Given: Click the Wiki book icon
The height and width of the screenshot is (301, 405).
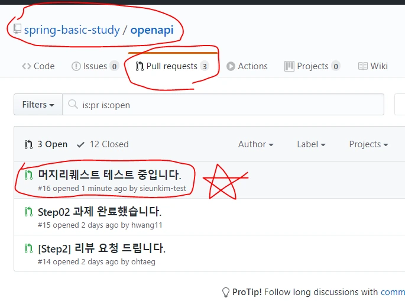Looking at the screenshot, I should pyautogui.click(x=362, y=66).
